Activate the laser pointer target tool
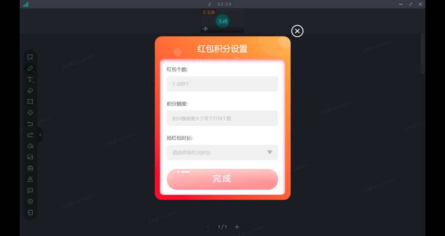This screenshot has width=445, height=236. click(30, 113)
